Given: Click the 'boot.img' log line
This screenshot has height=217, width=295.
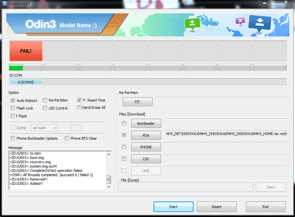Looking at the screenshot, I should (x=27, y=158).
